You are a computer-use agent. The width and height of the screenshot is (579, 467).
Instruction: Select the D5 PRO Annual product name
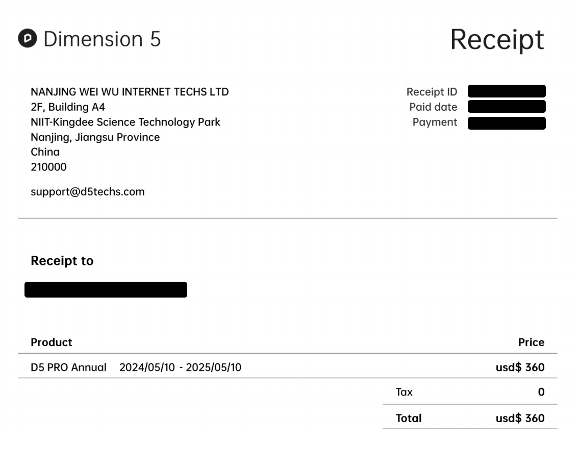pos(69,367)
